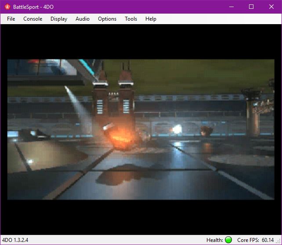Click the '4DO 1.3.2.4' version text
282x245 pixels.
click(15, 240)
